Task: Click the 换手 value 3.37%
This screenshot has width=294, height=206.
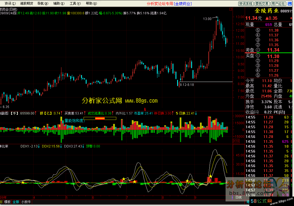Action: pyautogui.click(x=267, y=102)
